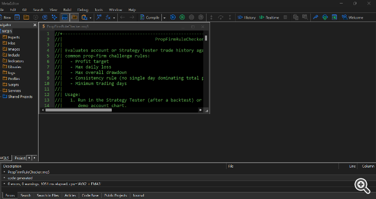Open the blue styler brush icon
The height and width of the screenshot is (199, 376).
pos(315,17)
